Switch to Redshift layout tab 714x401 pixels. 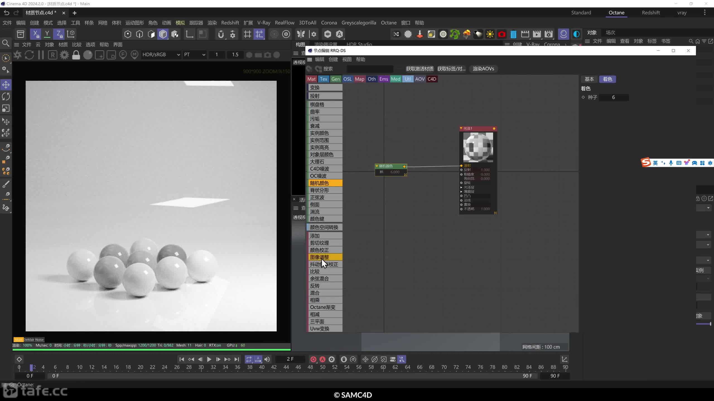[651, 13]
